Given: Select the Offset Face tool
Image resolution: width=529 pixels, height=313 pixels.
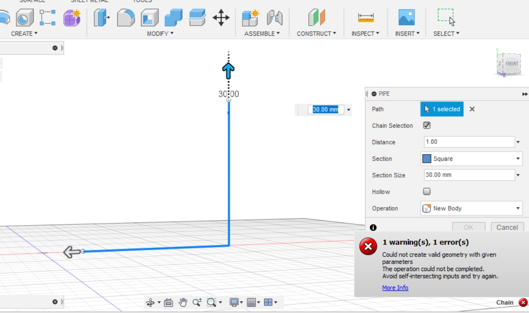Looking at the screenshot, I should [x=197, y=18].
